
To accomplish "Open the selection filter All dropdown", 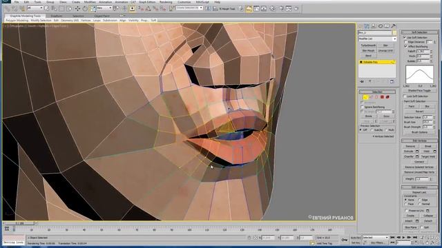I will (35, 8).
